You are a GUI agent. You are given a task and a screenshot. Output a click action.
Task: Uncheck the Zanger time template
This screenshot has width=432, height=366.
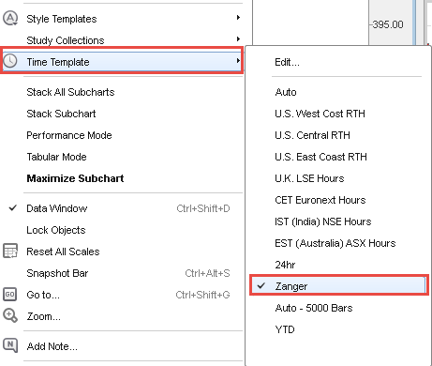261,285
